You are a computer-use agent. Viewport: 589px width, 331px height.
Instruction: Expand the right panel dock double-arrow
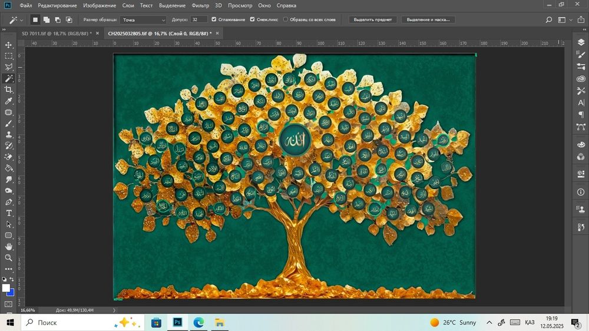(584, 29)
